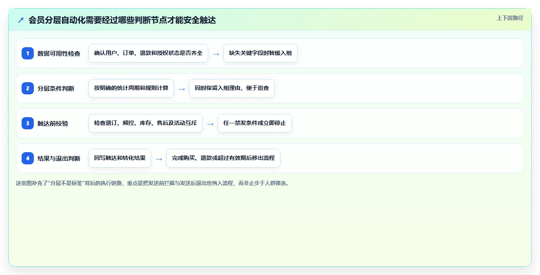The width and height of the screenshot is (540, 275).
Task: Click the title 会员分层自动化需要经过哪些判断节点才能安全触达
Action: 122,20
